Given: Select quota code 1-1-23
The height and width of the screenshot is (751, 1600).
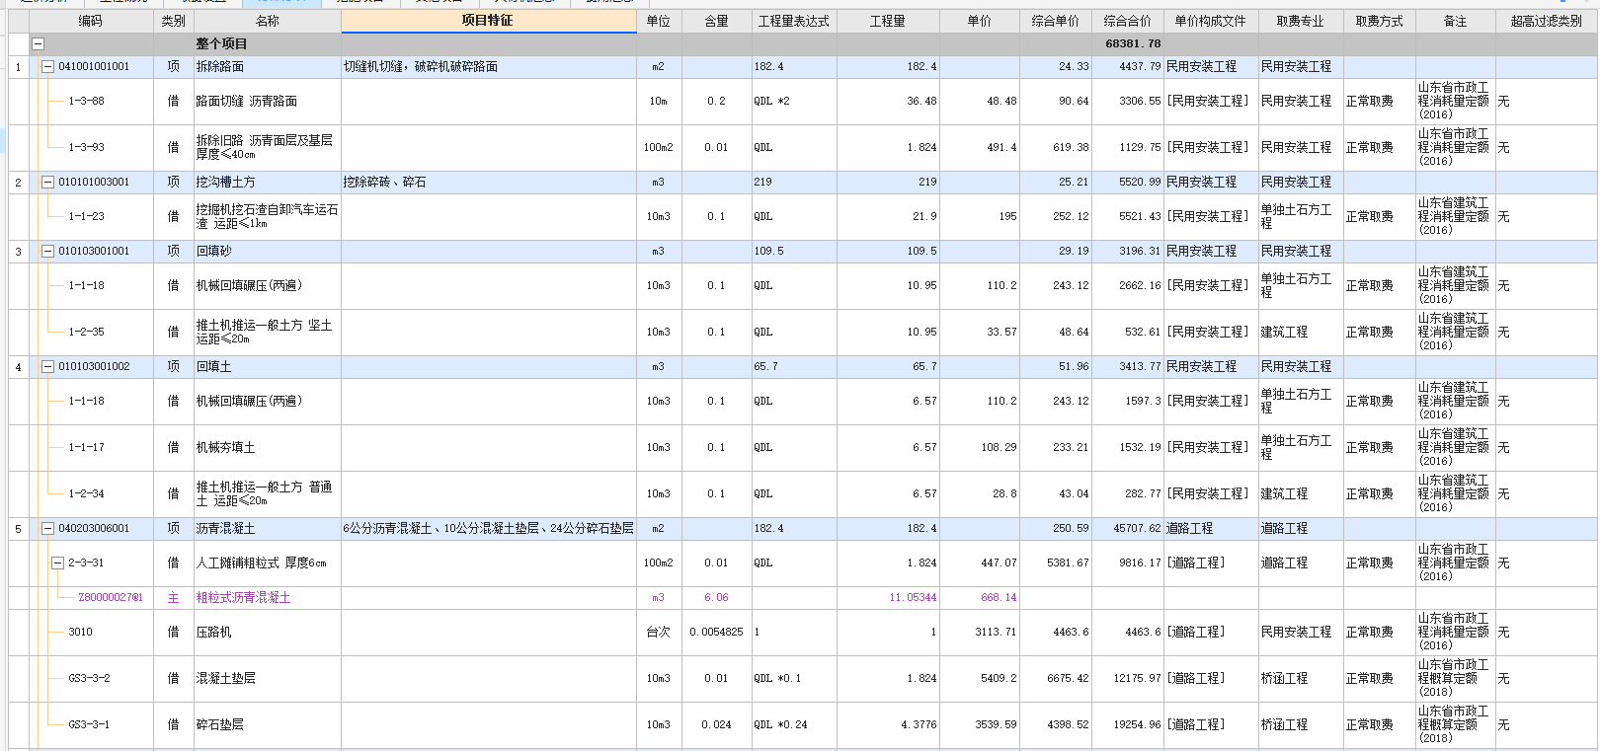Looking at the screenshot, I should coord(86,216).
